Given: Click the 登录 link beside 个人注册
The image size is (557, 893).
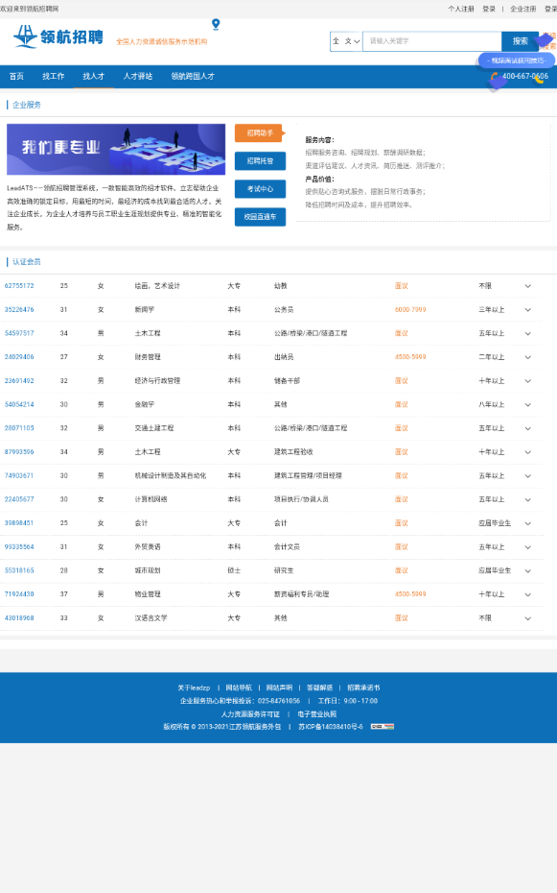Looking at the screenshot, I should click(x=489, y=9).
